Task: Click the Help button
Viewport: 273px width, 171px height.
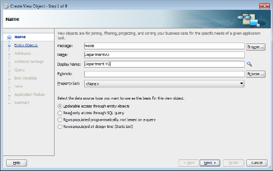Action: (x=16, y=163)
